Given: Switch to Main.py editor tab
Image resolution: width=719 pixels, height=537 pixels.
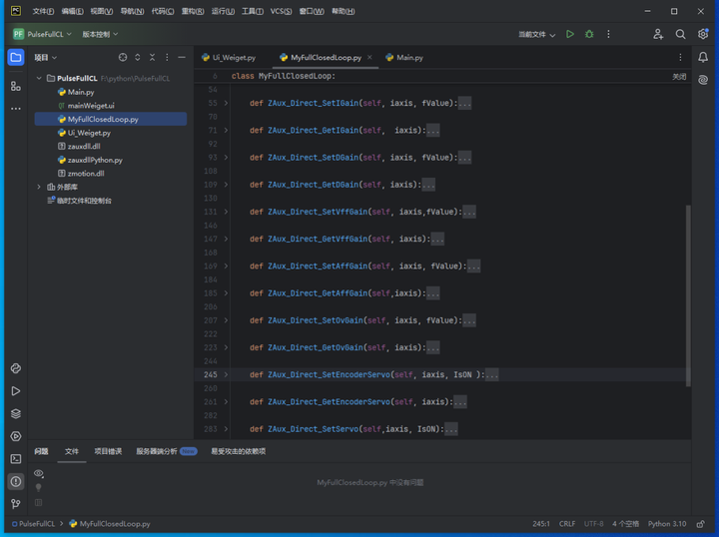Looking at the screenshot, I should 404,57.
